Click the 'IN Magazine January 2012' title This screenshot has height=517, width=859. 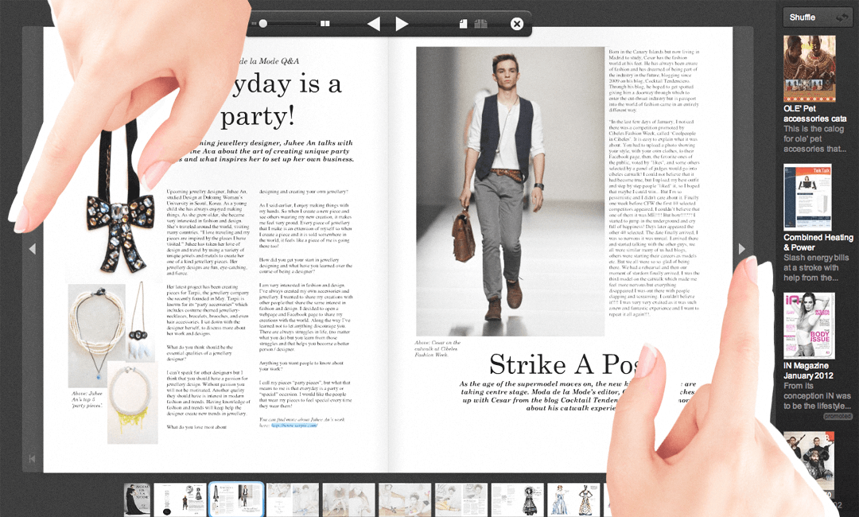(x=808, y=370)
